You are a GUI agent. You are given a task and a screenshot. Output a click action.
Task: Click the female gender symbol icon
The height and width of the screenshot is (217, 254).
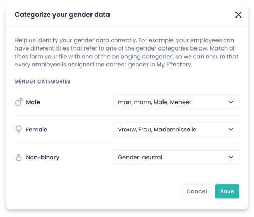[19, 129]
